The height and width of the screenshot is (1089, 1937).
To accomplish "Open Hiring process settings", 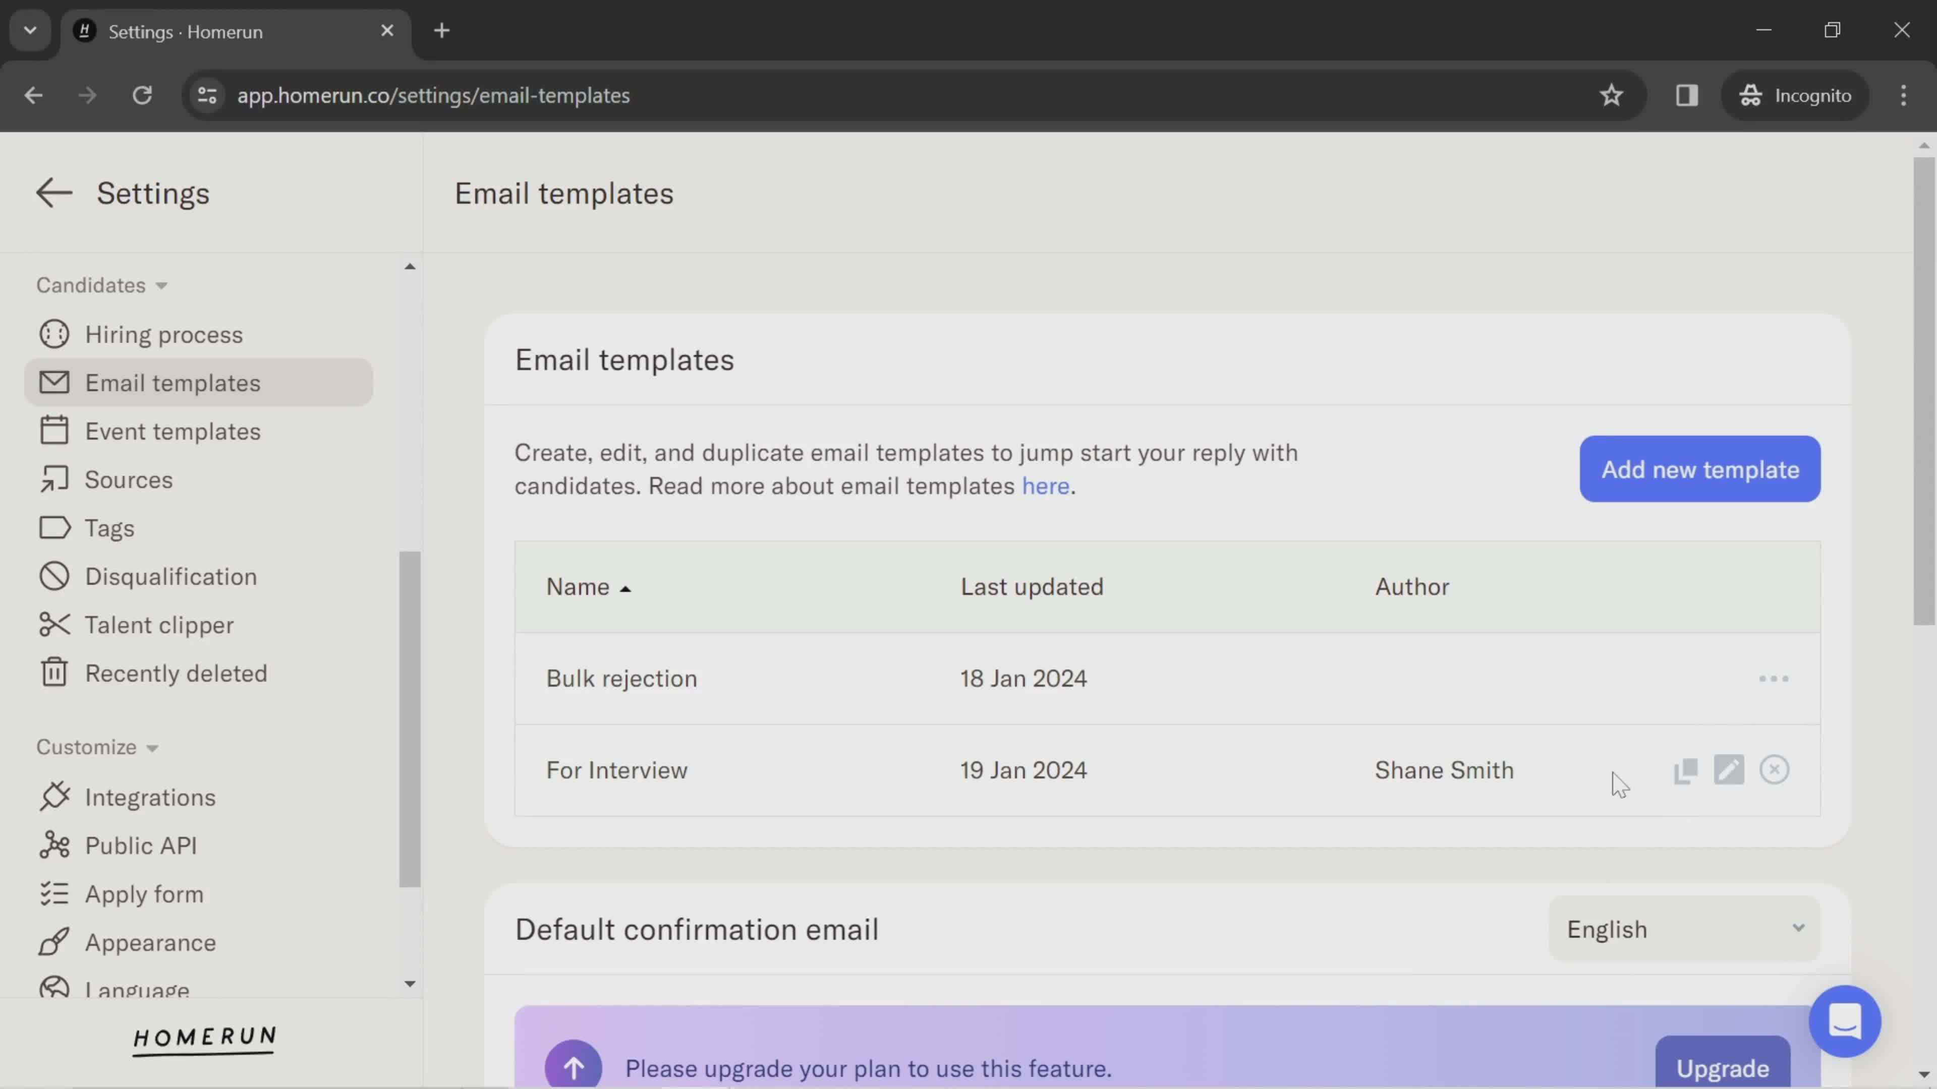I will 163,334.
